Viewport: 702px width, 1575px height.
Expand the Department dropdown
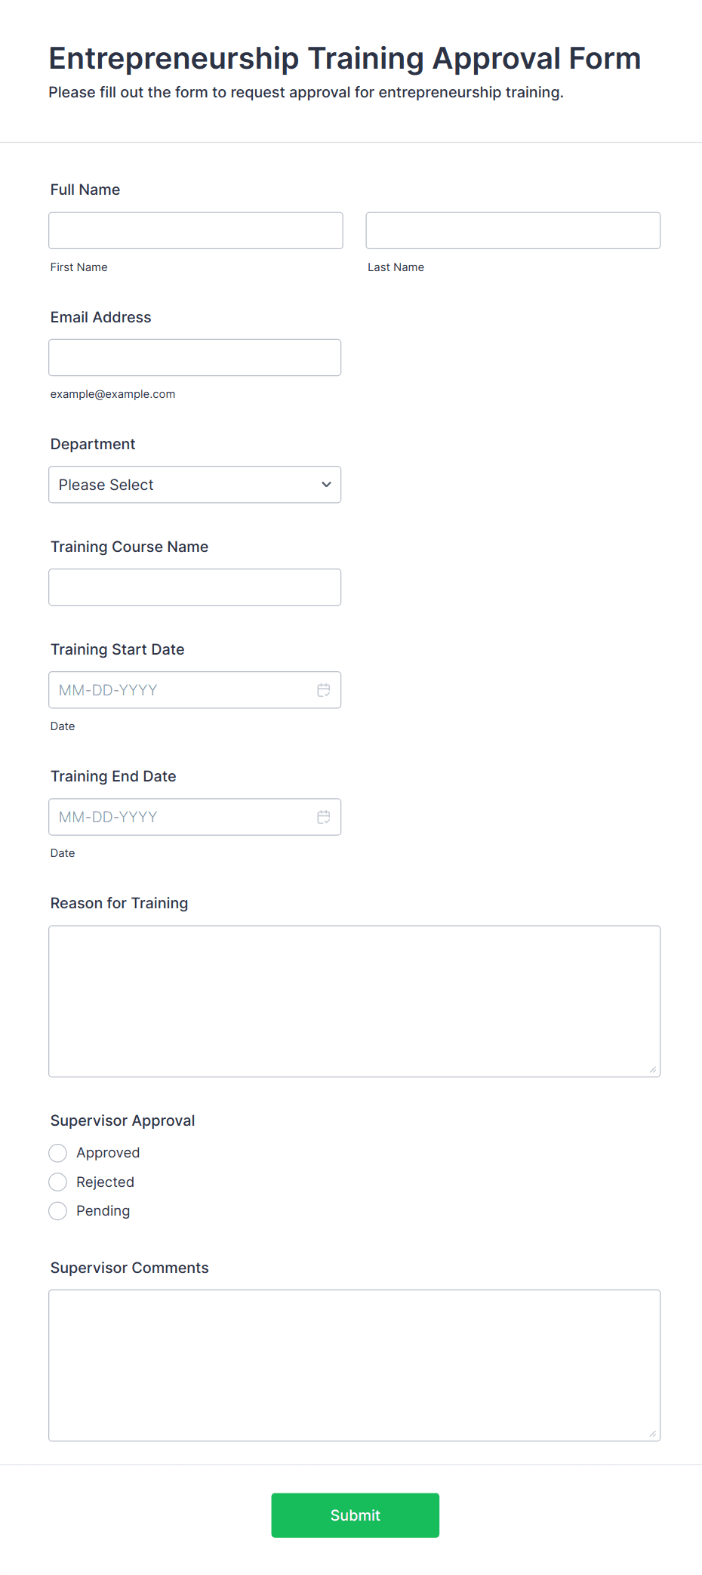195,485
